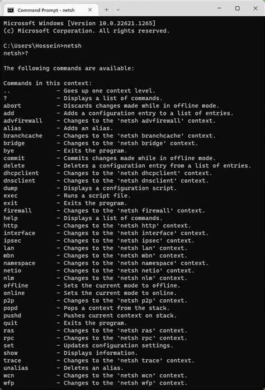Click the 'namespace' command entry
This screenshot has height=390, width=265.
coord(20,263)
